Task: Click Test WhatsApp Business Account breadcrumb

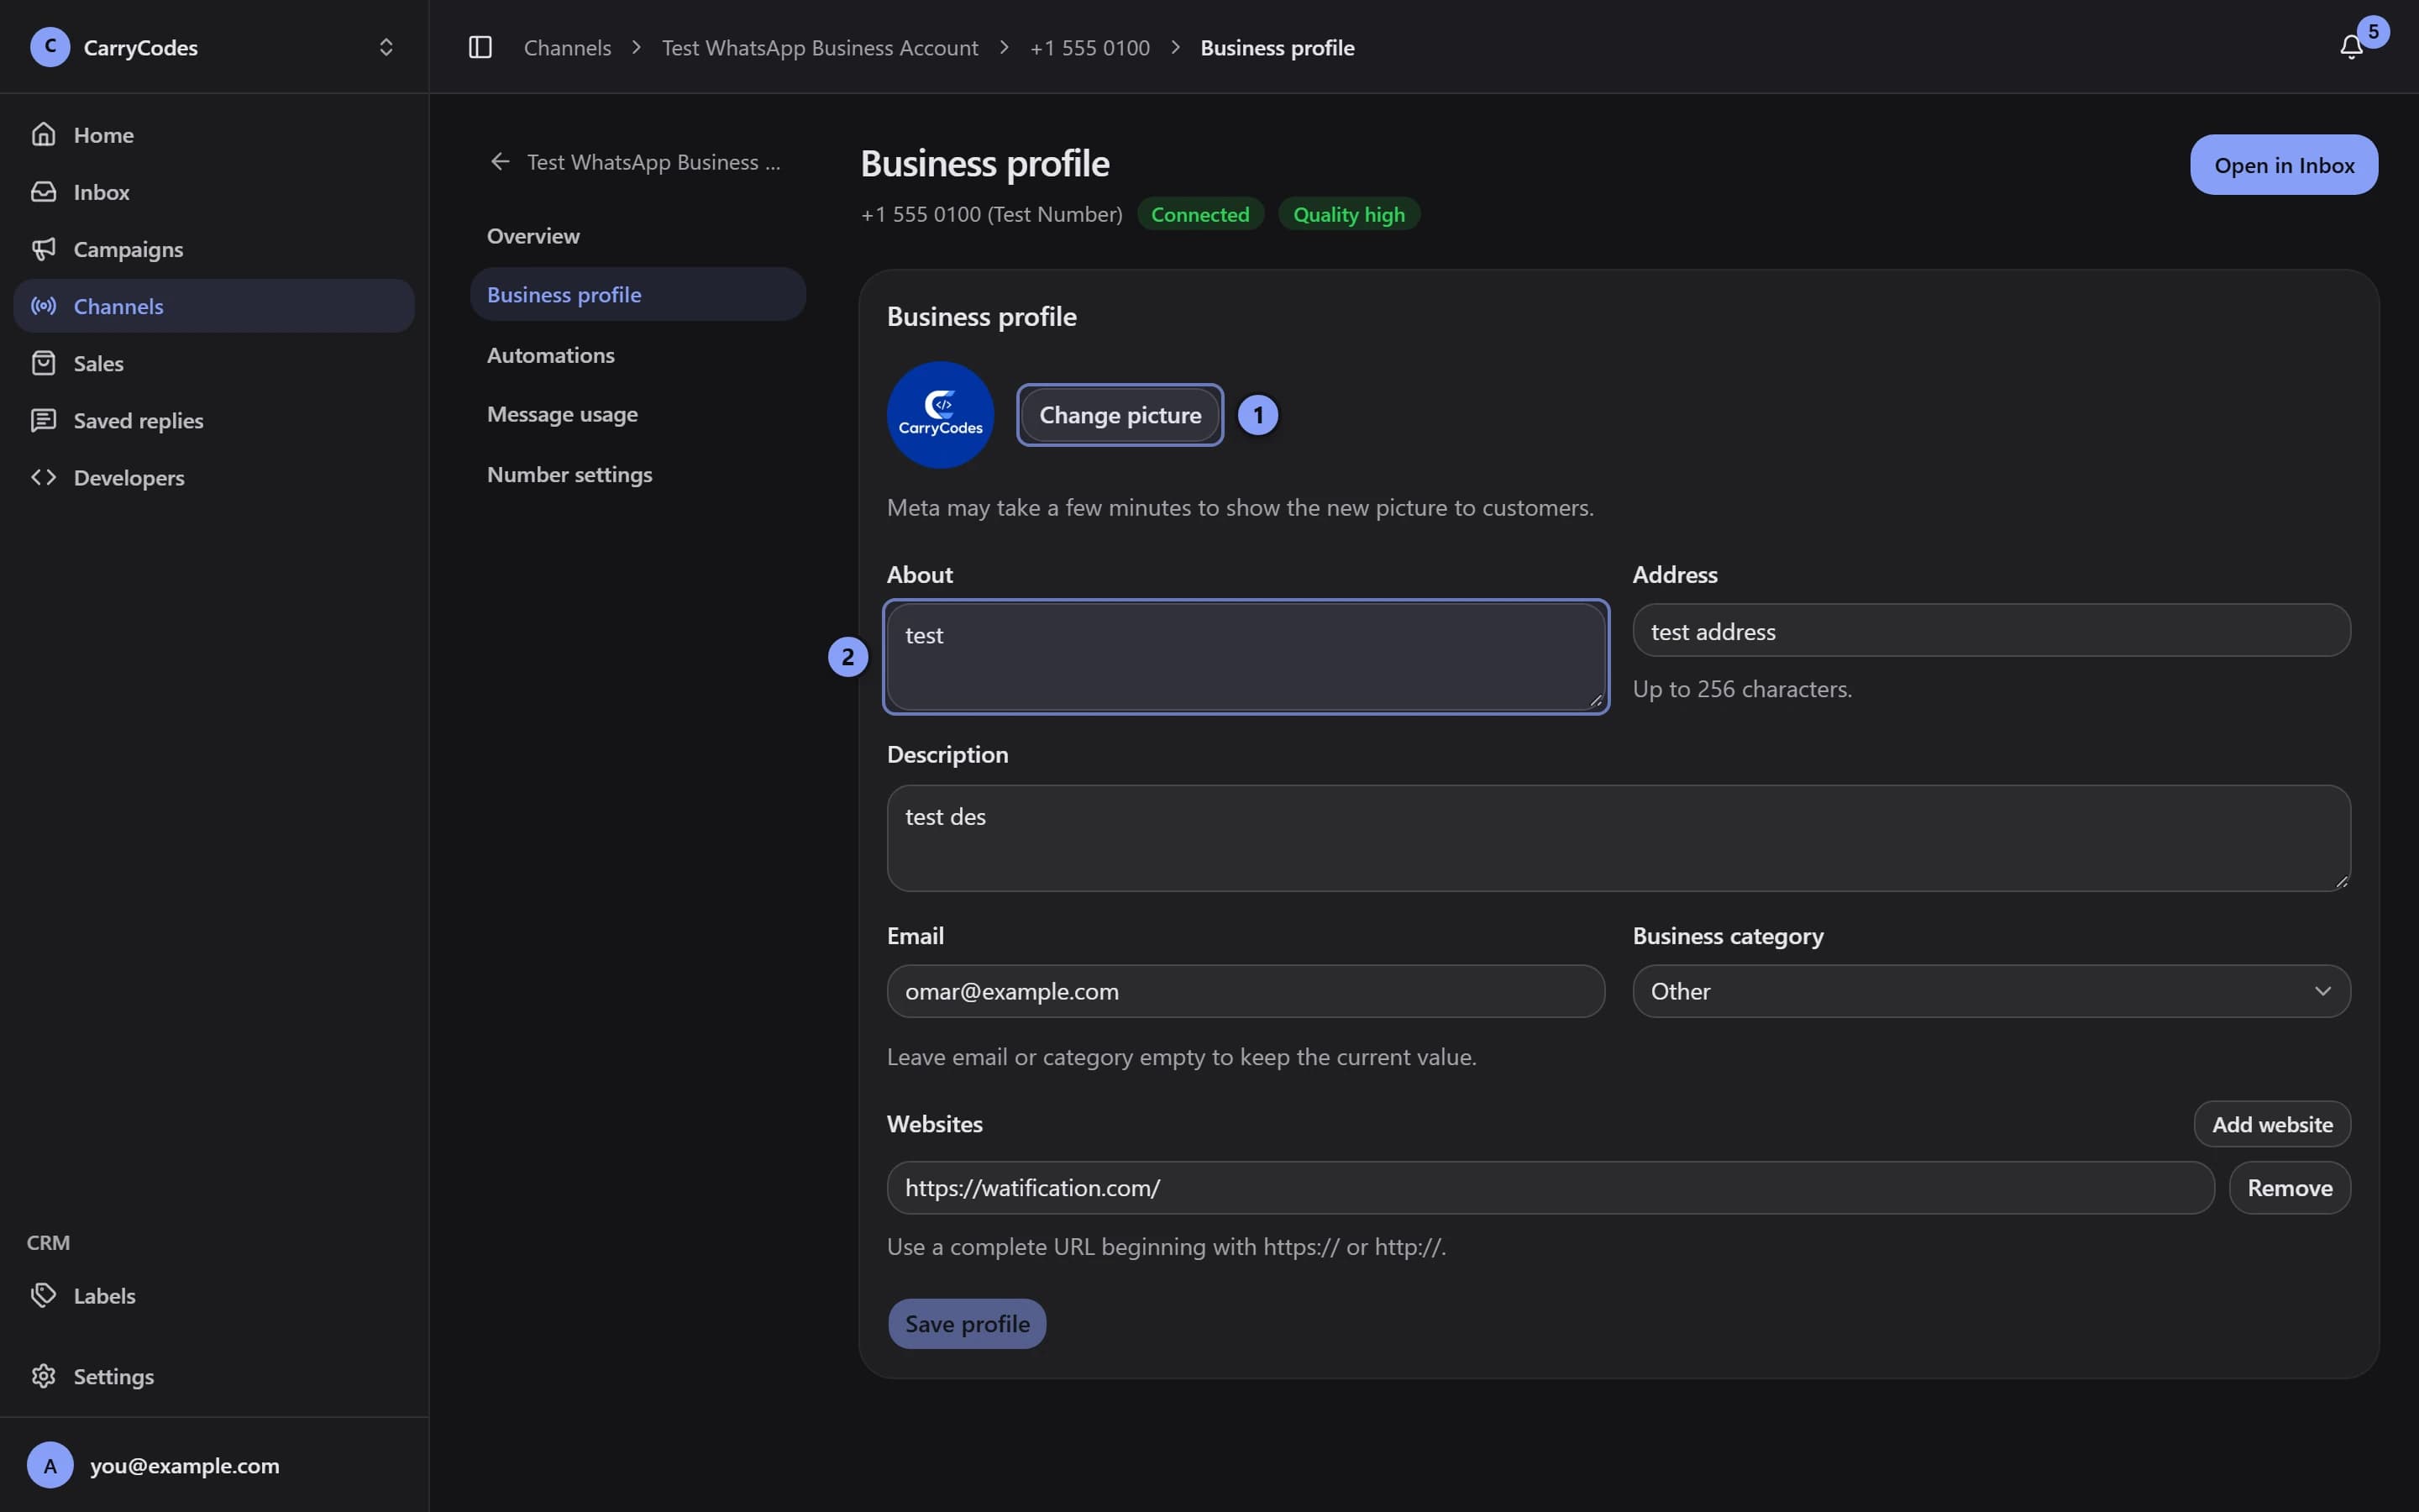Action: click(820, 47)
